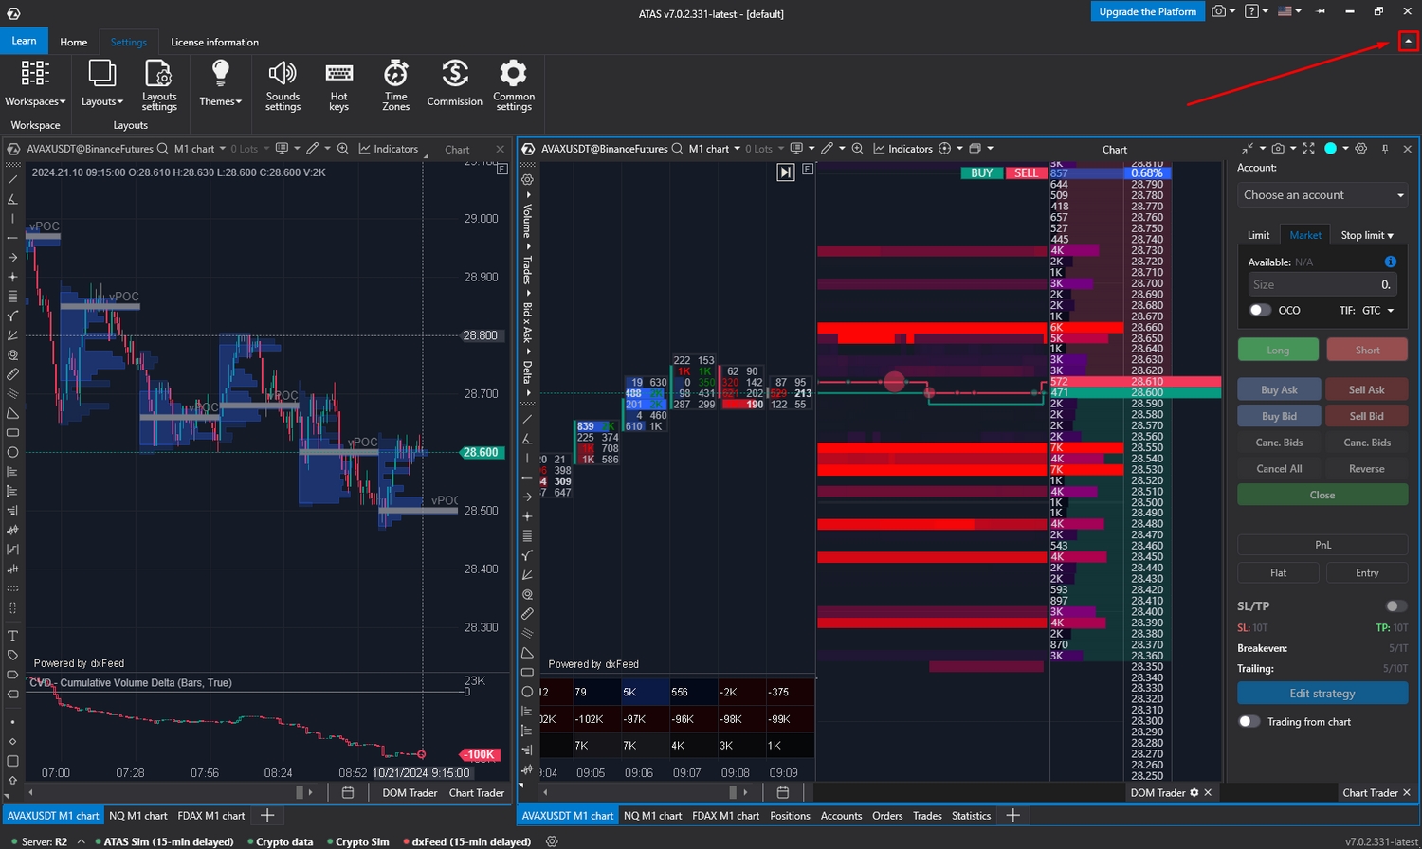Viewport: 1422px width, 849px height.
Task: Click the Edit strategy button
Action: click(x=1322, y=694)
